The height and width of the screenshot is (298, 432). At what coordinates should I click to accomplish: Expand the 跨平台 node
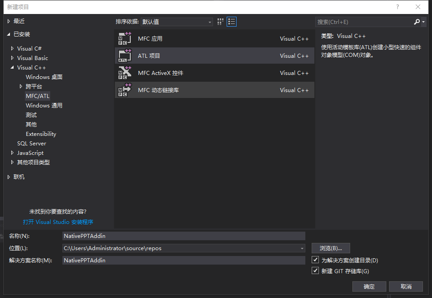point(21,86)
